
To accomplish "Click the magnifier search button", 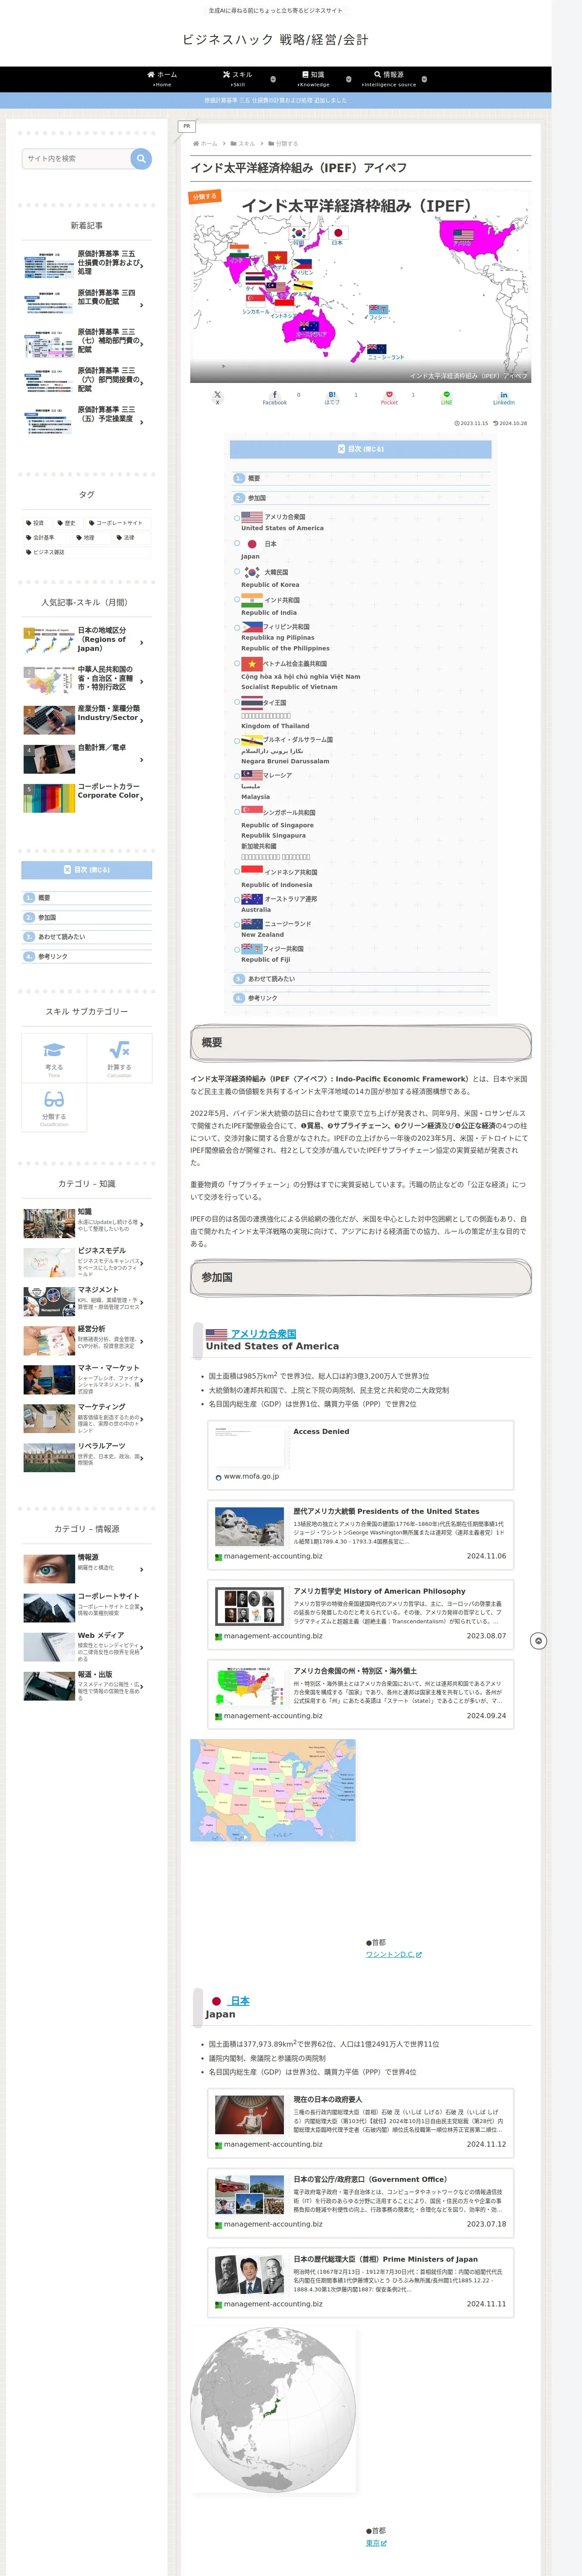I will (141, 158).
